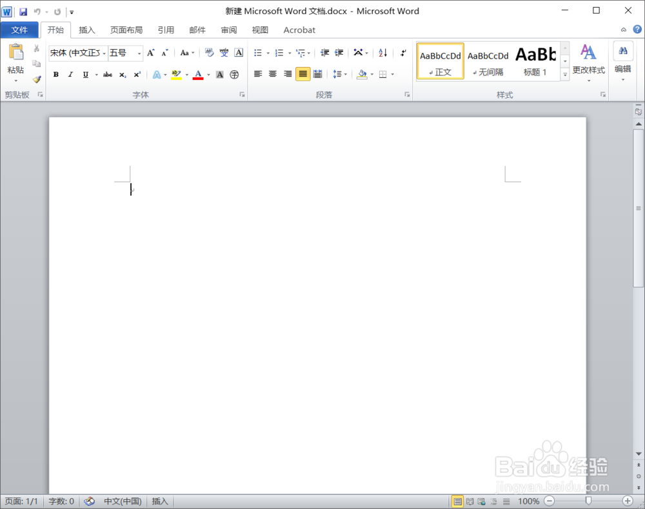Screen dimensions: 645x509
Task: Switch to the Acrobat tab
Action: [x=299, y=30]
